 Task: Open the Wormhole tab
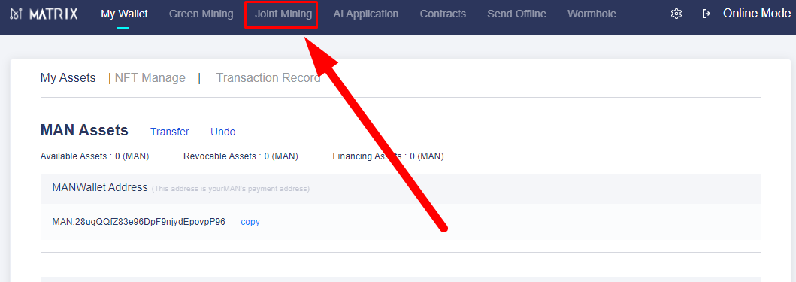(x=592, y=14)
